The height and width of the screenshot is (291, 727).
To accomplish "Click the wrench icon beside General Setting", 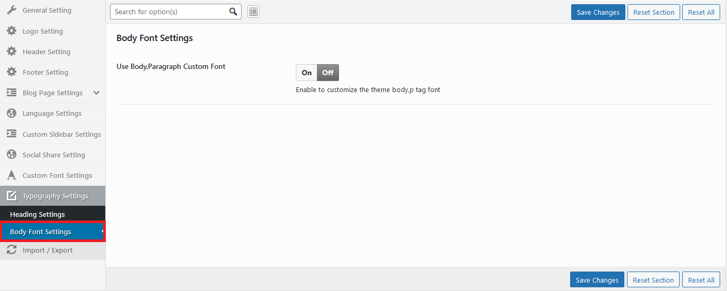I will pos(12,10).
